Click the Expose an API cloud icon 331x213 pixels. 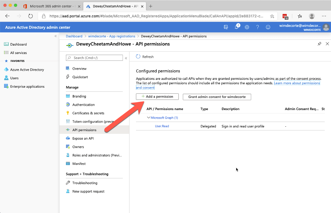[68, 138]
